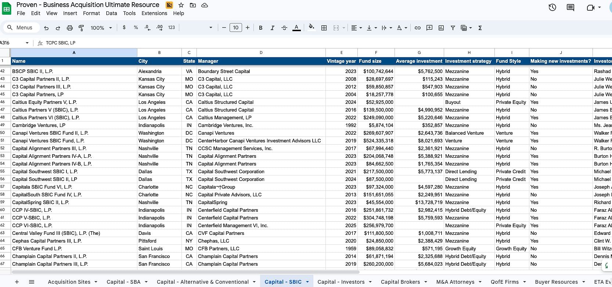Format as percent icon
Image resolution: width=612 pixels, height=287 pixels.
(136, 28)
